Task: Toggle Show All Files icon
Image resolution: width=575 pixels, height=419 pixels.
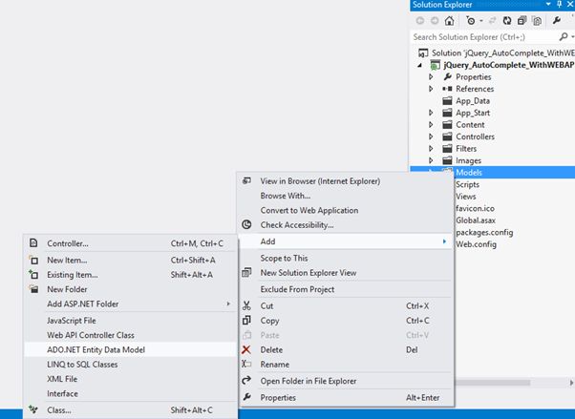Action: tap(537, 21)
